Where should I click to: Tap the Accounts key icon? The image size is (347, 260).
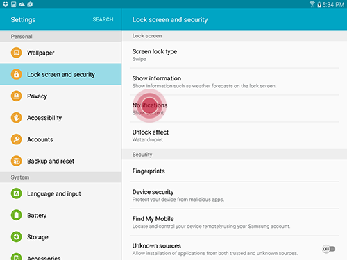(x=16, y=139)
